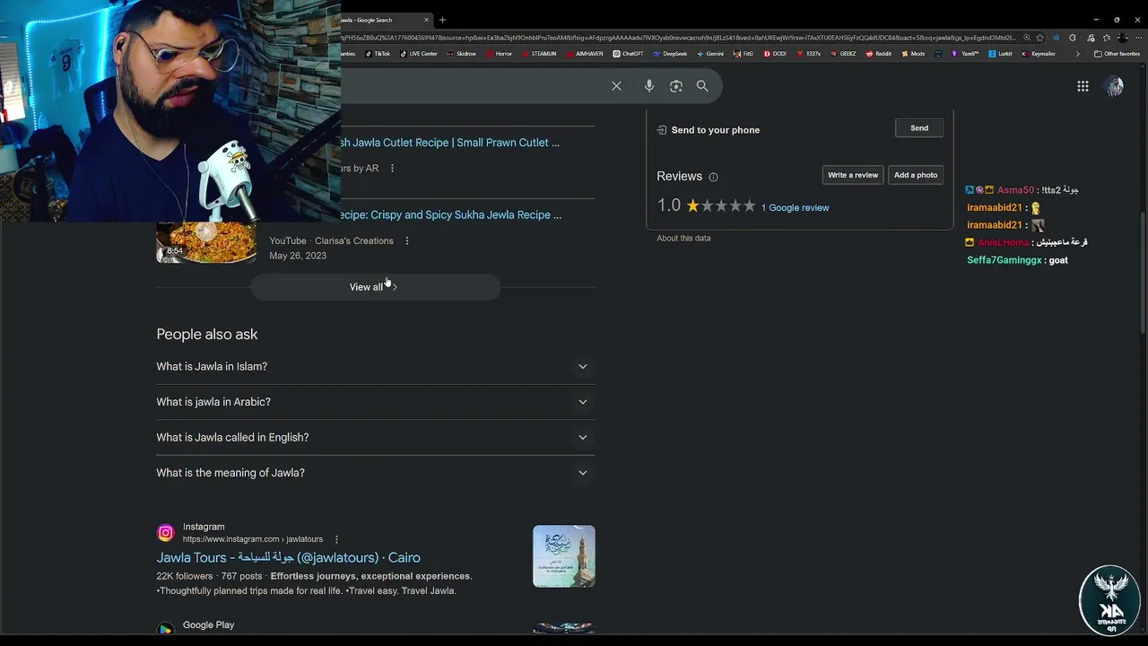Image resolution: width=1148 pixels, height=646 pixels.
Task: Open the Lurkit bookmark
Action: click(x=1000, y=54)
